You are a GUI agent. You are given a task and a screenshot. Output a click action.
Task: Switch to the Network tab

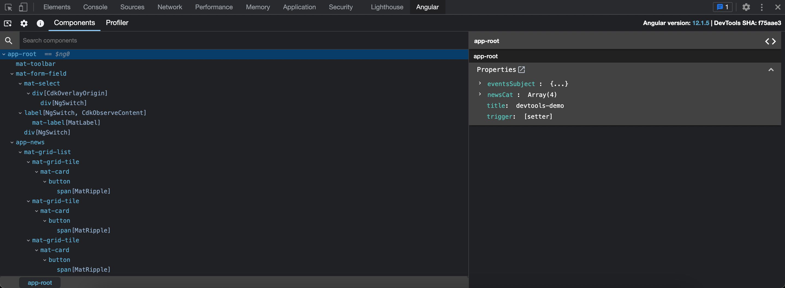point(170,7)
